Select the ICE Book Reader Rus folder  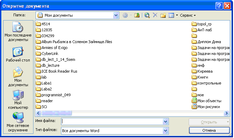tap(56, 71)
